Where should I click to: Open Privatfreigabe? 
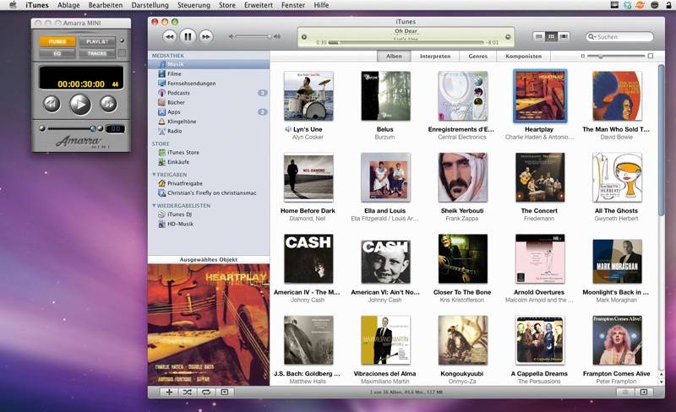coord(209,183)
